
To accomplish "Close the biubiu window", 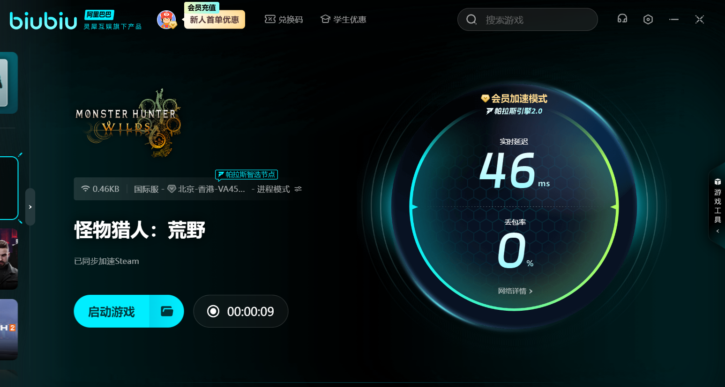I will (x=700, y=19).
